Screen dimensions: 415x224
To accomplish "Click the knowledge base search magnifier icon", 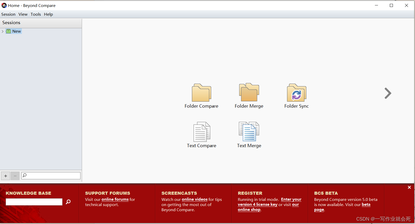I will click(68, 202).
